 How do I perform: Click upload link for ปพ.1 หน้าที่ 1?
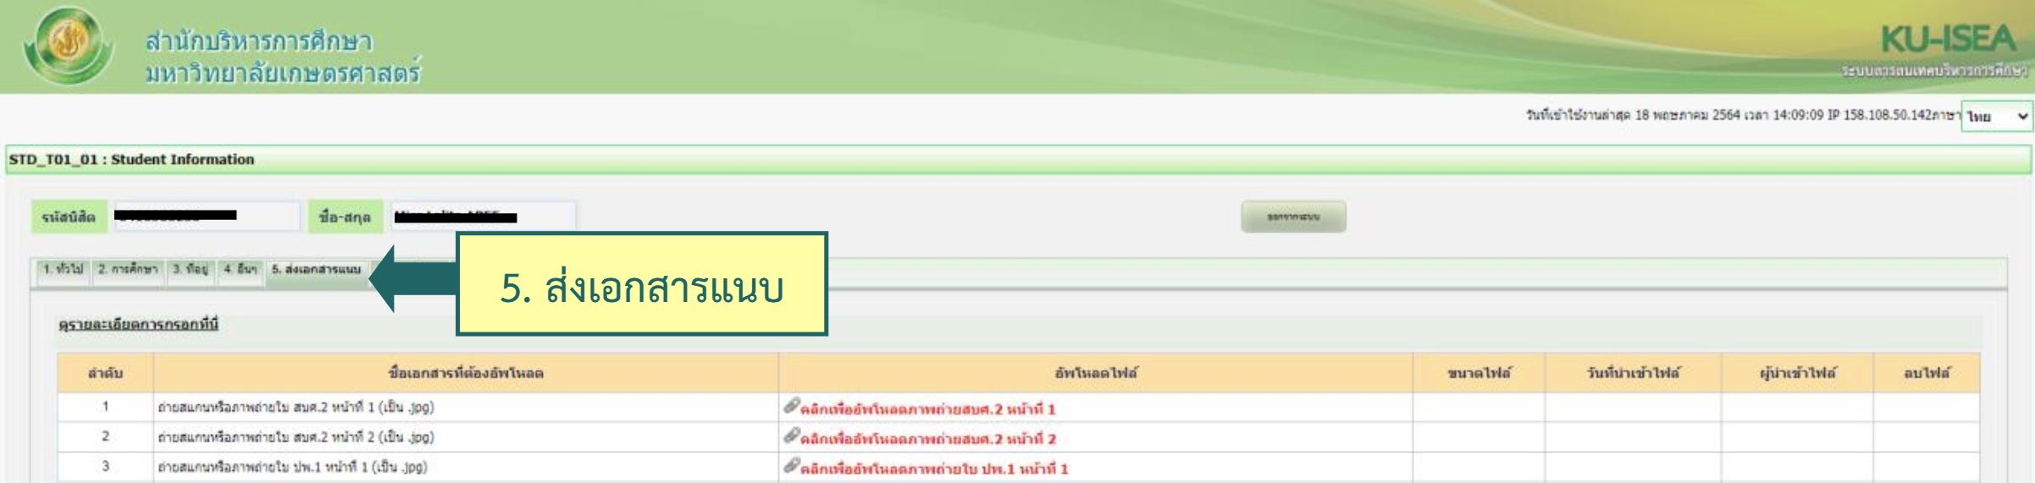point(933,469)
